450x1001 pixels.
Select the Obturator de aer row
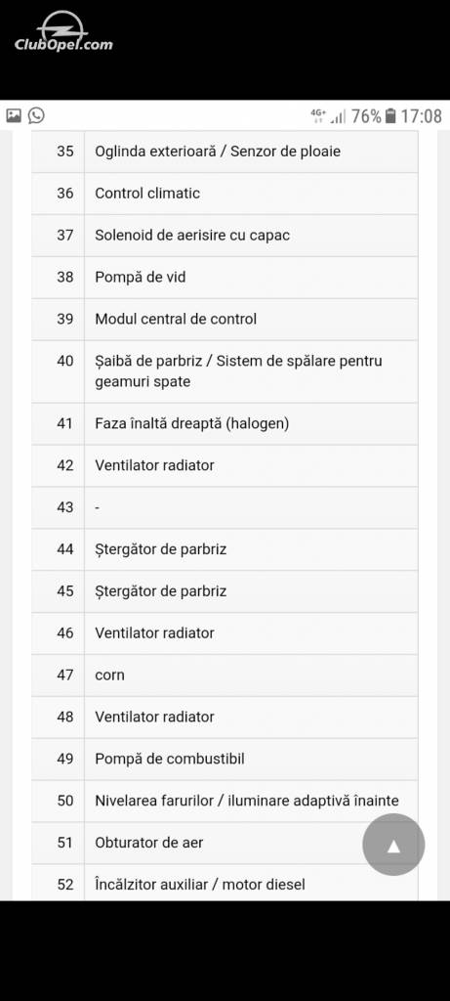pyautogui.click(x=225, y=844)
